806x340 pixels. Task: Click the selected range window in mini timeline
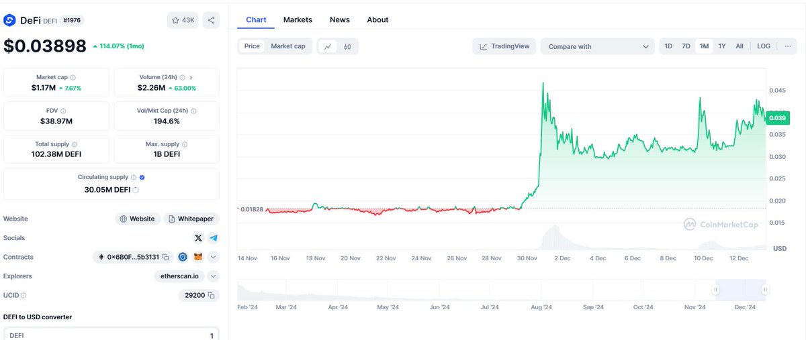[x=740, y=290]
